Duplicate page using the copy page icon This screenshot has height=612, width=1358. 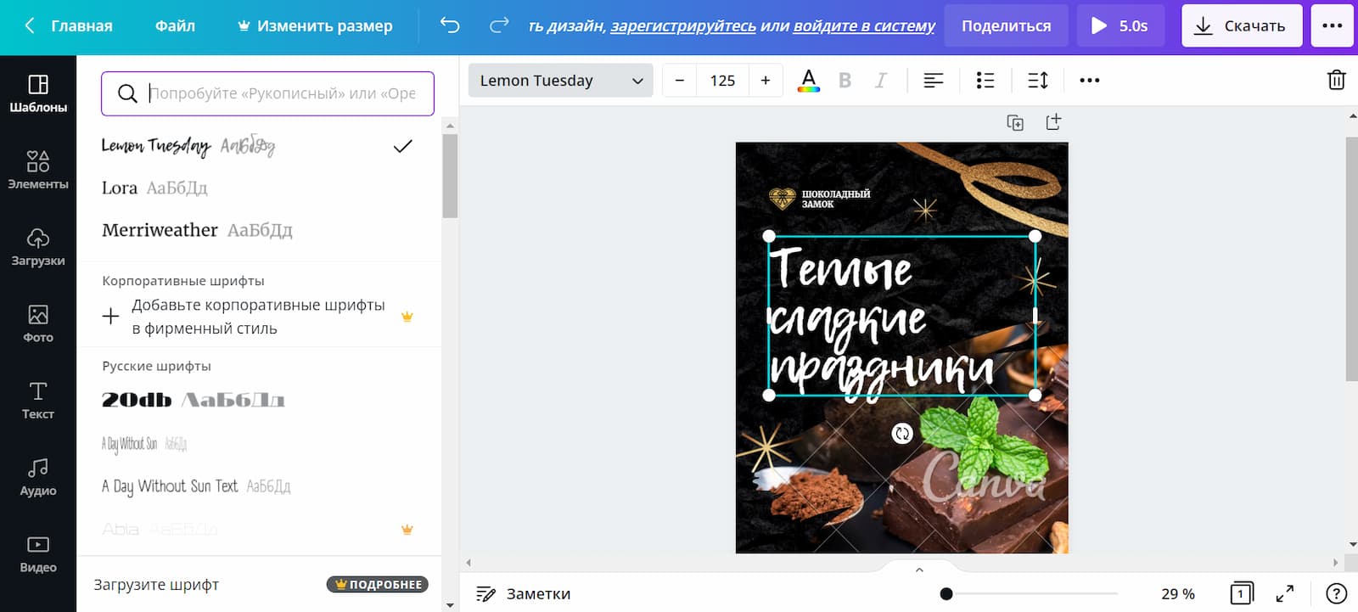click(x=1015, y=122)
